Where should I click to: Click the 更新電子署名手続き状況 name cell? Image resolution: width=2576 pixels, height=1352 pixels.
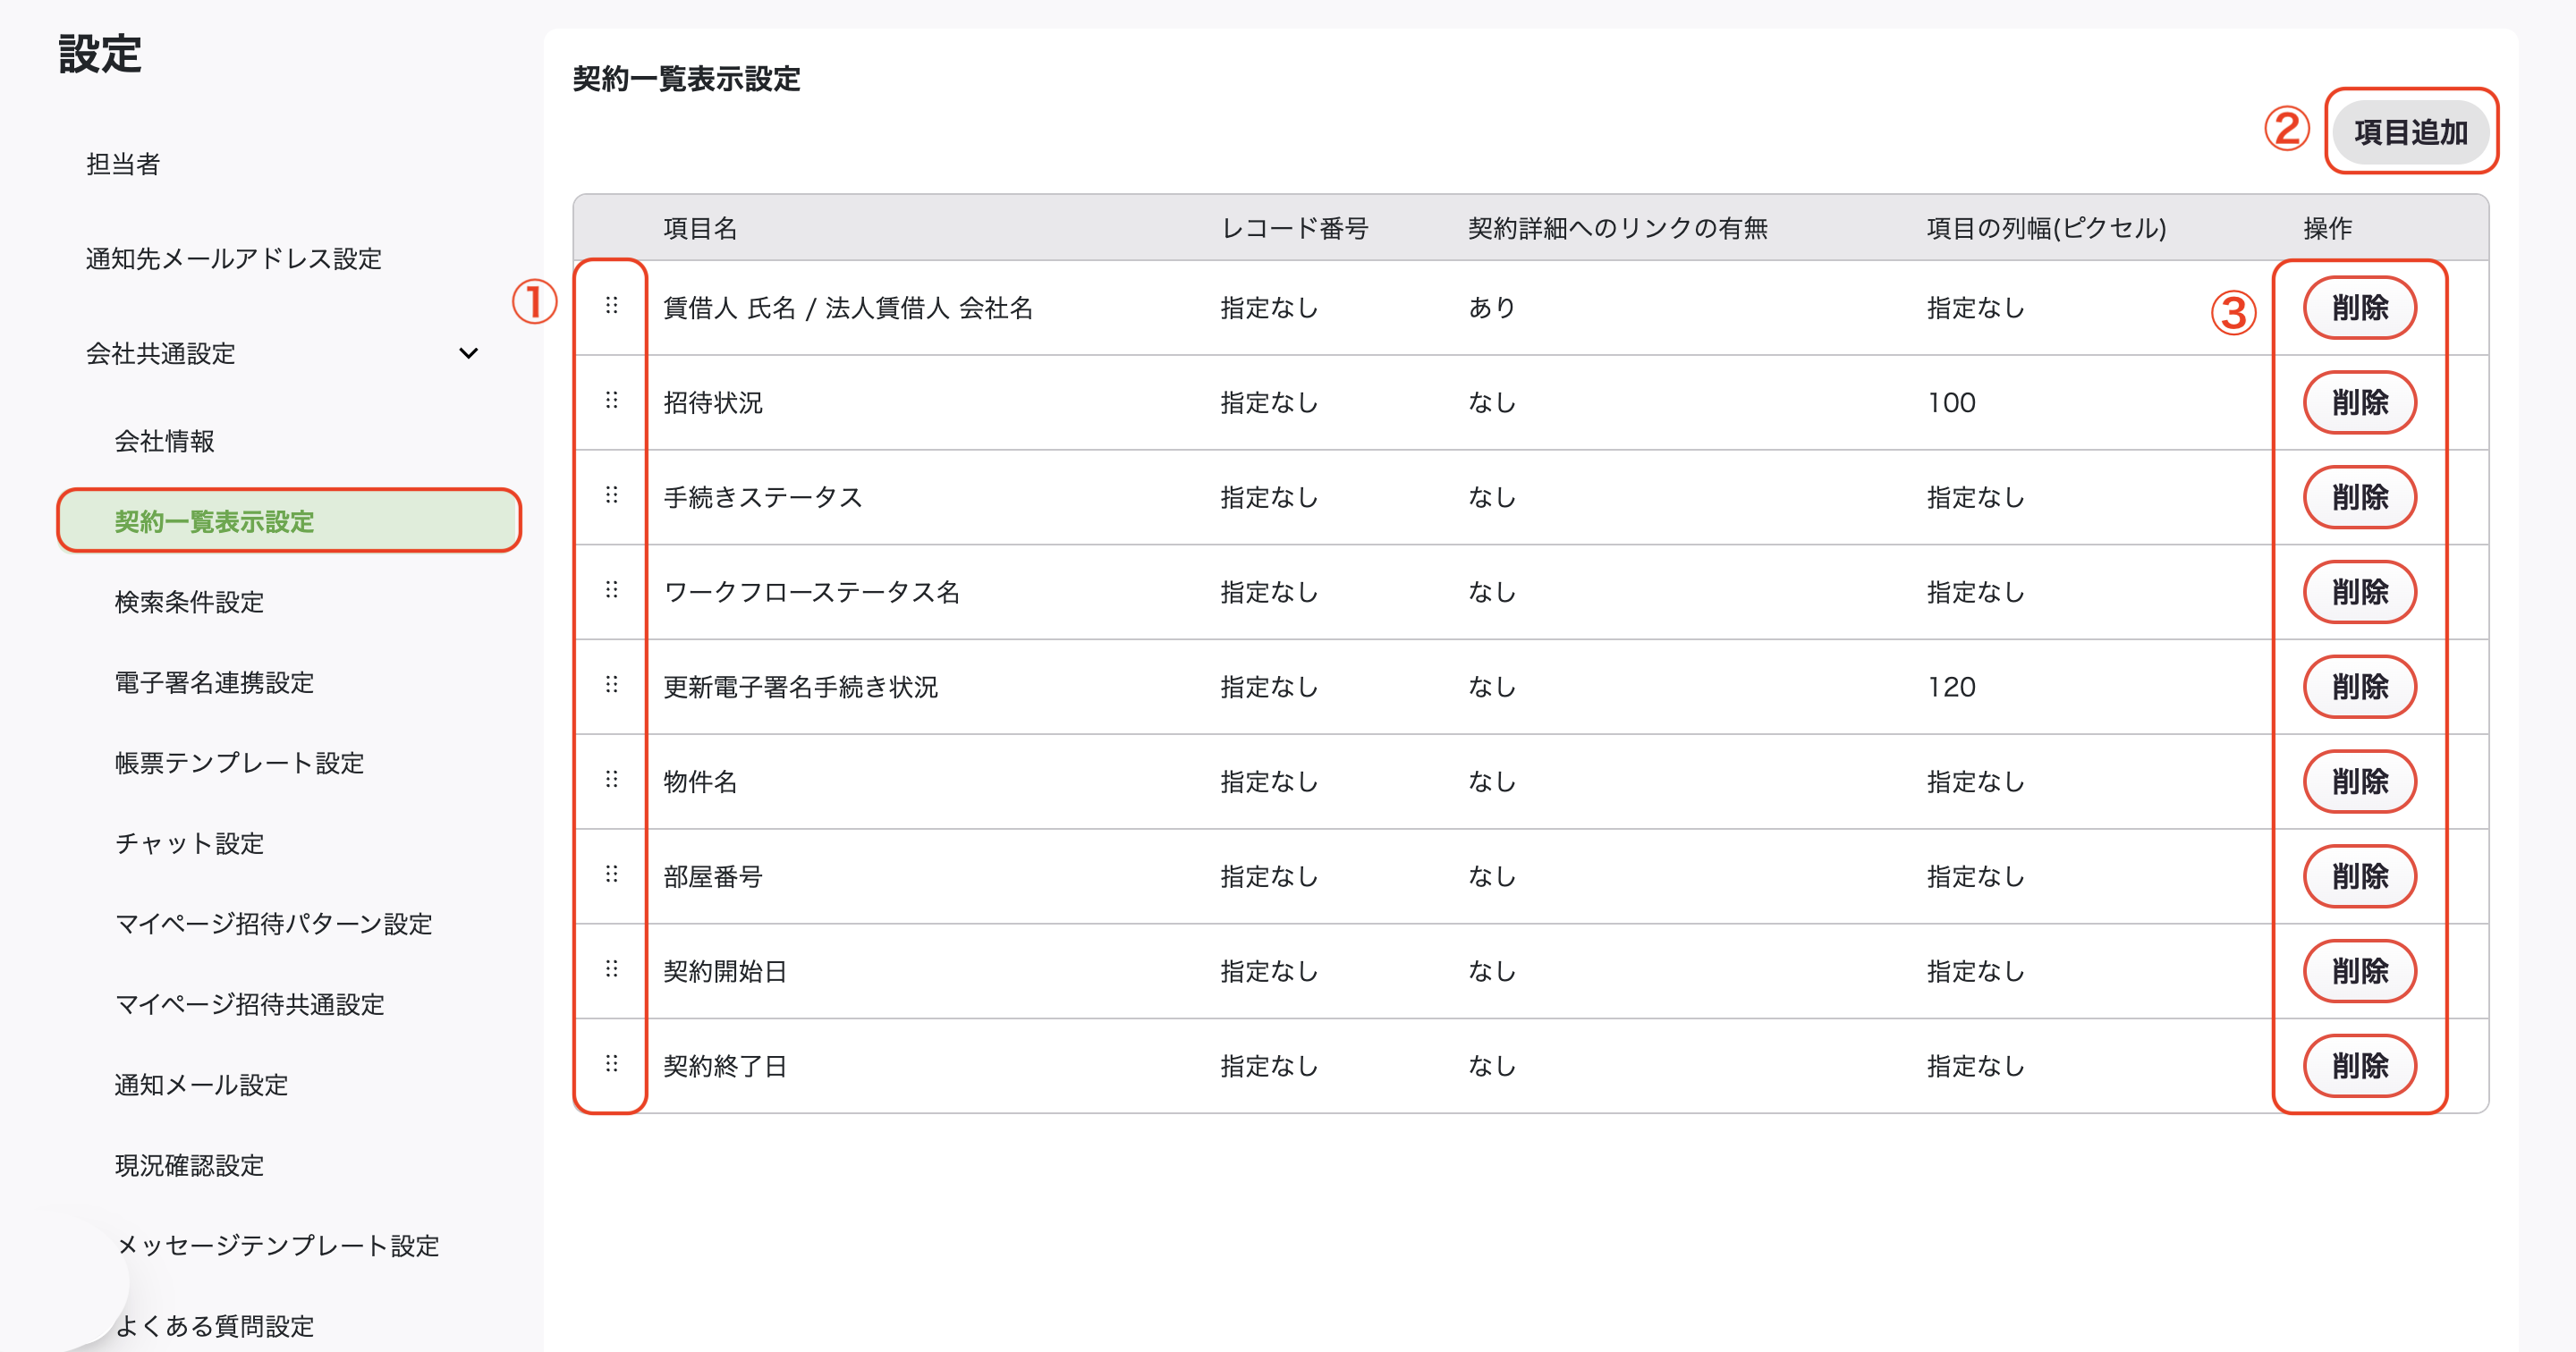[x=801, y=687]
